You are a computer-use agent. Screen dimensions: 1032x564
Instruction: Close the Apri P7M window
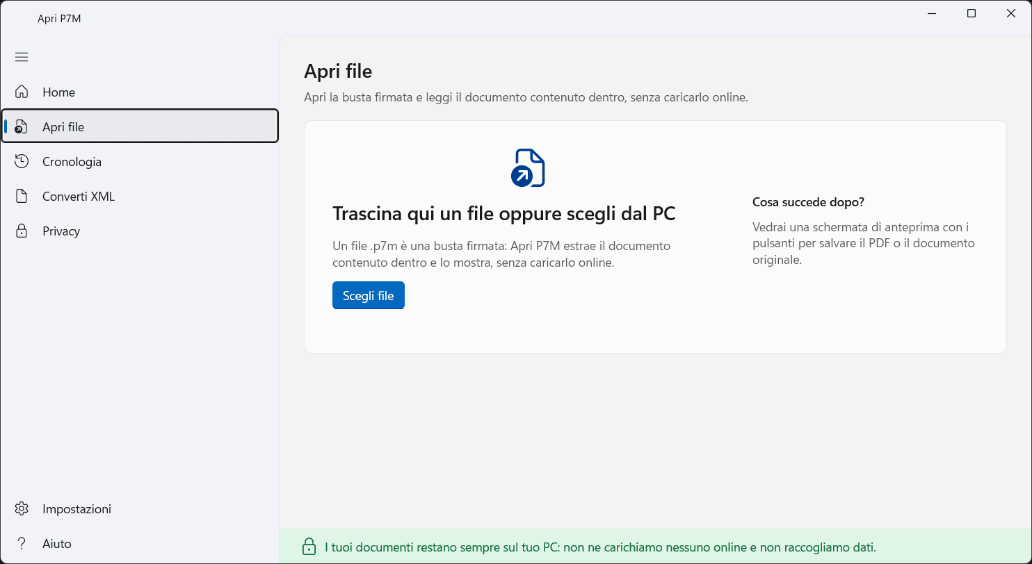tap(1011, 13)
